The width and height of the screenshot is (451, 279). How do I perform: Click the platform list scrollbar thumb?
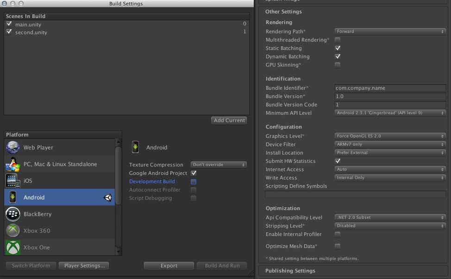[x=118, y=175]
